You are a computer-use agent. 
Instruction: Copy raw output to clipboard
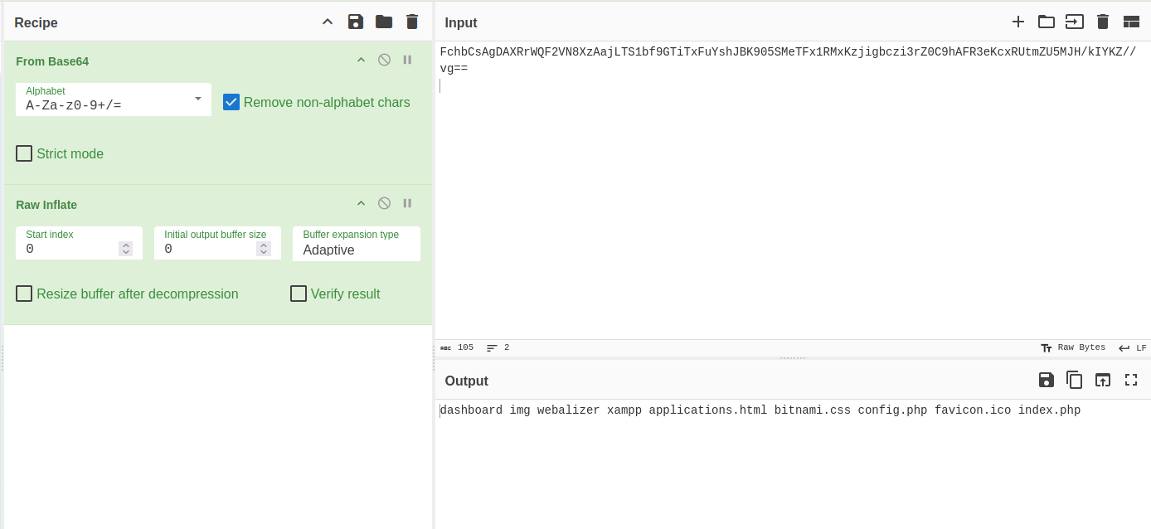click(1075, 380)
